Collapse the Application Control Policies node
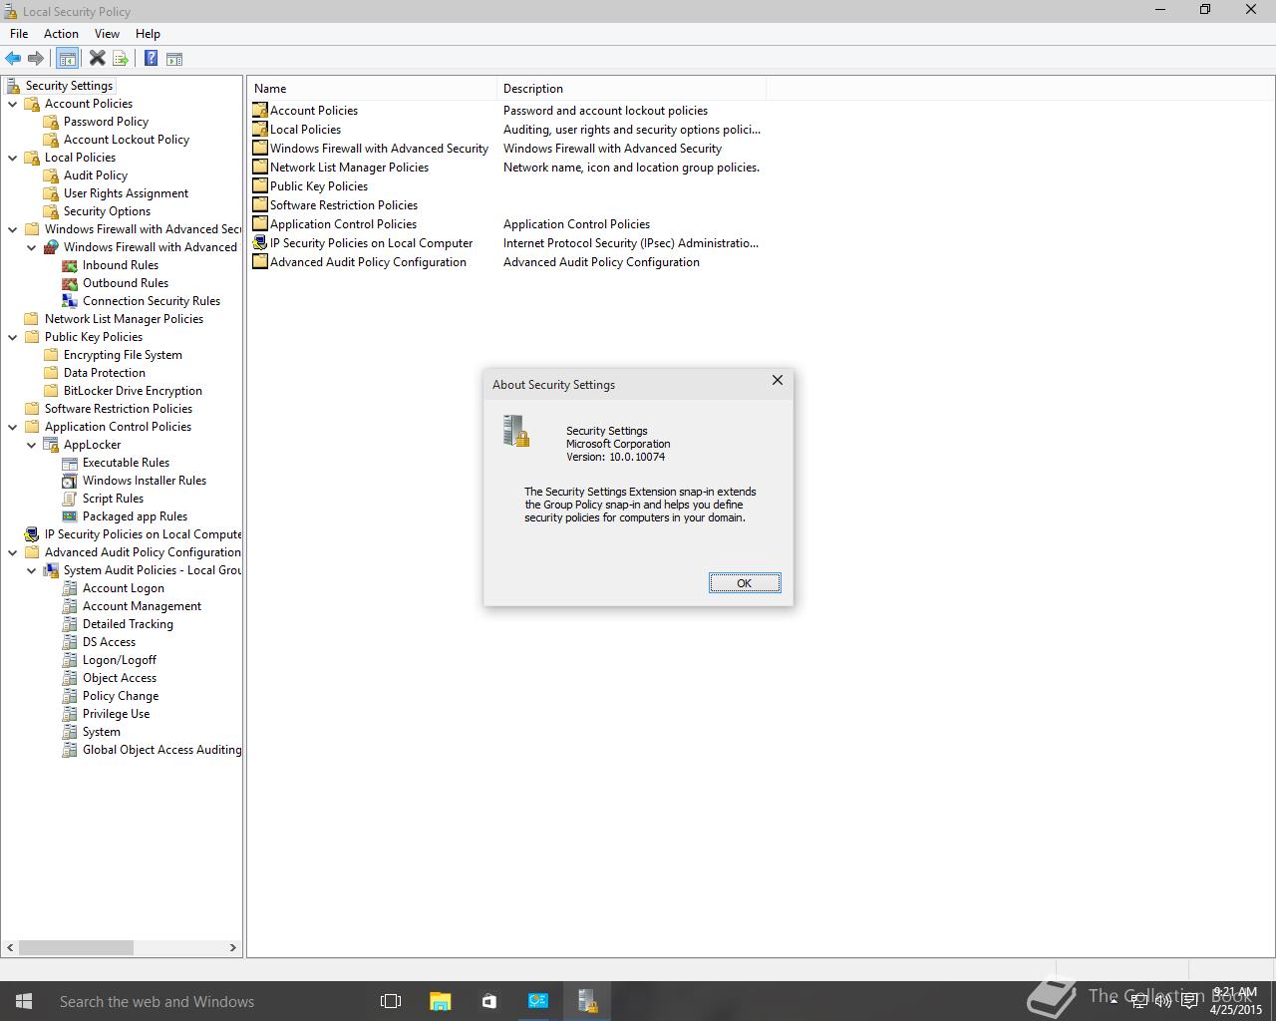Viewport: 1276px width, 1021px height. click(13, 427)
